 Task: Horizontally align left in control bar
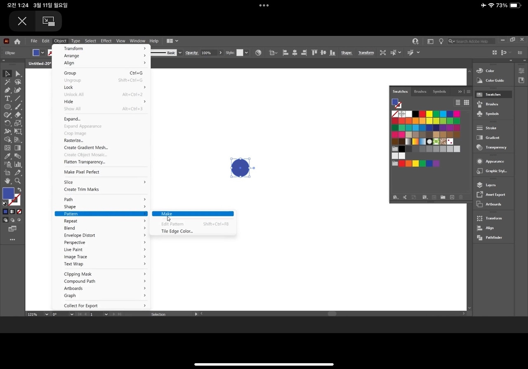pos(285,53)
